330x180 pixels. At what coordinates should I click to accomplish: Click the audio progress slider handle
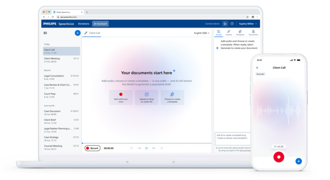pyautogui.click(x=82, y=143)
